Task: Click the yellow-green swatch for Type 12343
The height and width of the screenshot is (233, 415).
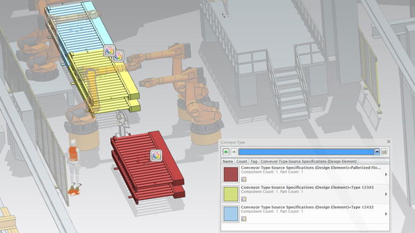Action: tap(231, 194)
